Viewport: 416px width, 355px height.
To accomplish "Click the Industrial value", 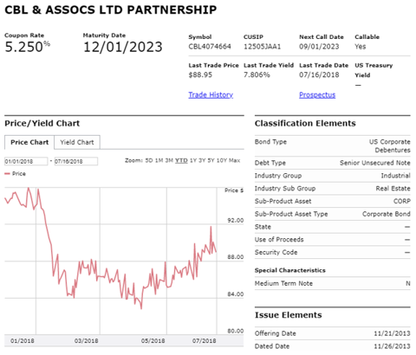I will click(x=395, y=176).
